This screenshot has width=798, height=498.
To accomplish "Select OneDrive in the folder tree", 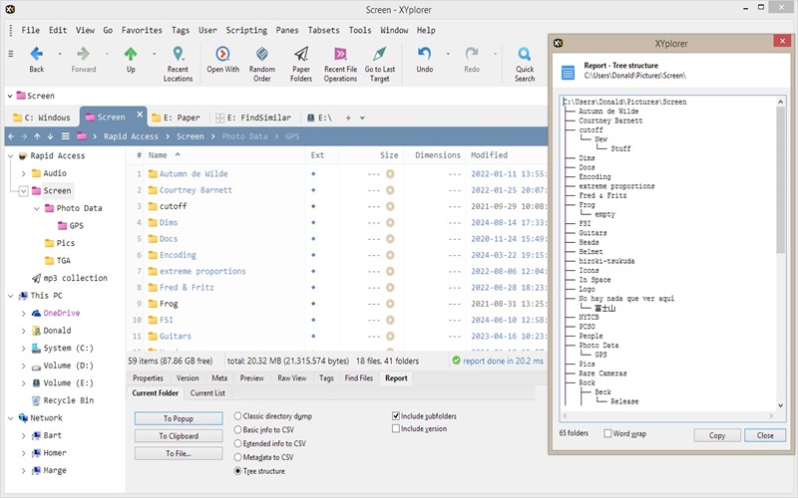I will [62, 313].
